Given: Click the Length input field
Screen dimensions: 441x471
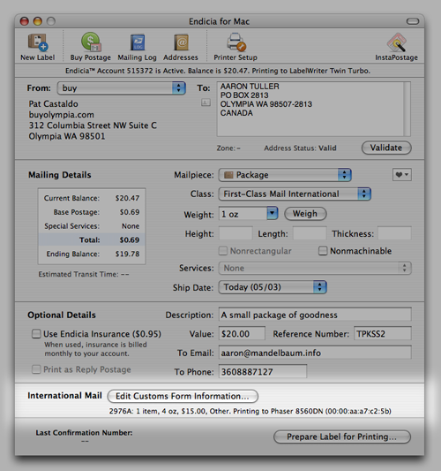Looking at the screenshot, I should (310, 233).
